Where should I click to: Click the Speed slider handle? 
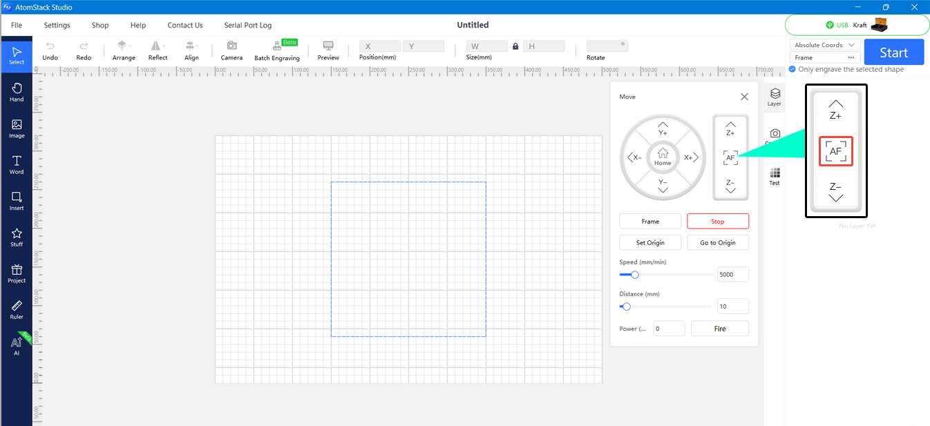point(635,275)
